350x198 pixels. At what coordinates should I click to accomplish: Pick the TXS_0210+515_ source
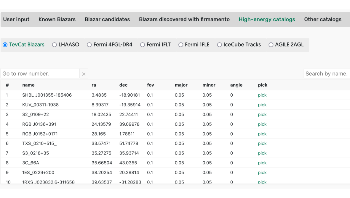[x=262, y=144]
